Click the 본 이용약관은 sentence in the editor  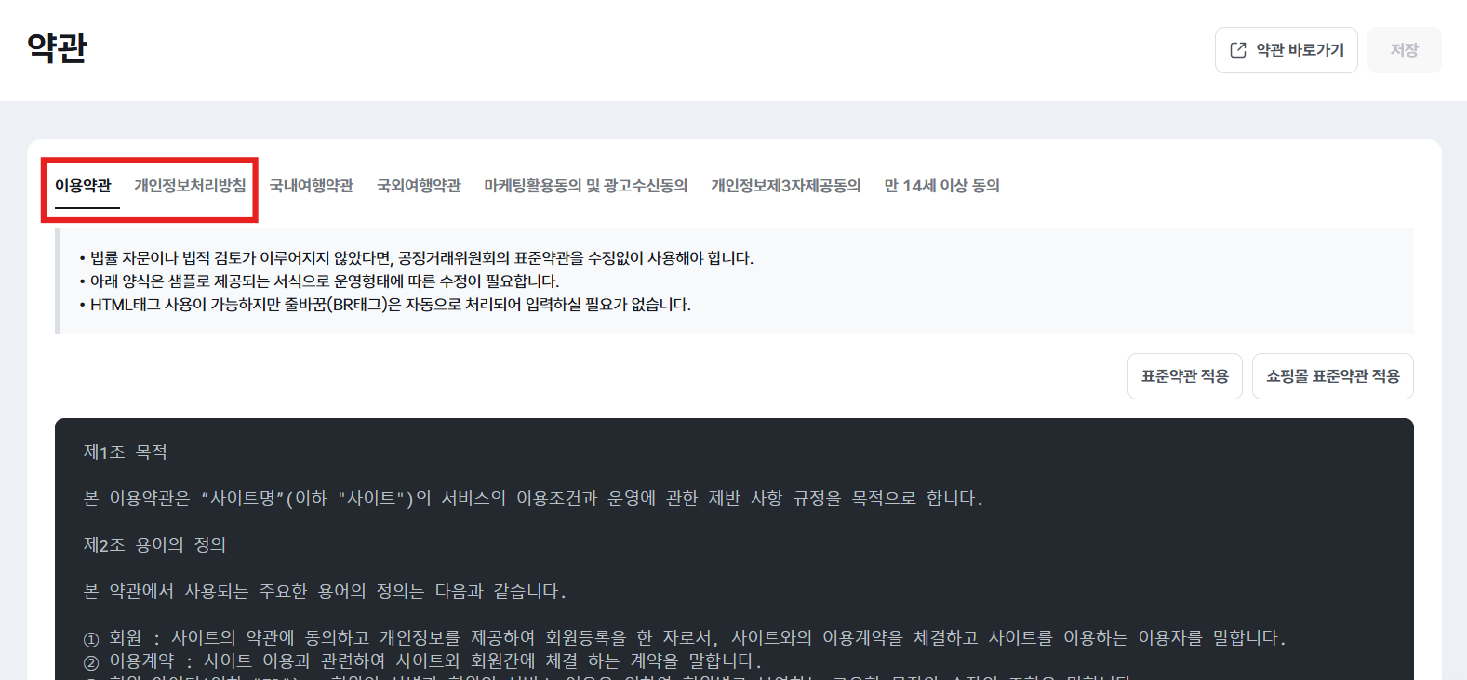(533, 499)
